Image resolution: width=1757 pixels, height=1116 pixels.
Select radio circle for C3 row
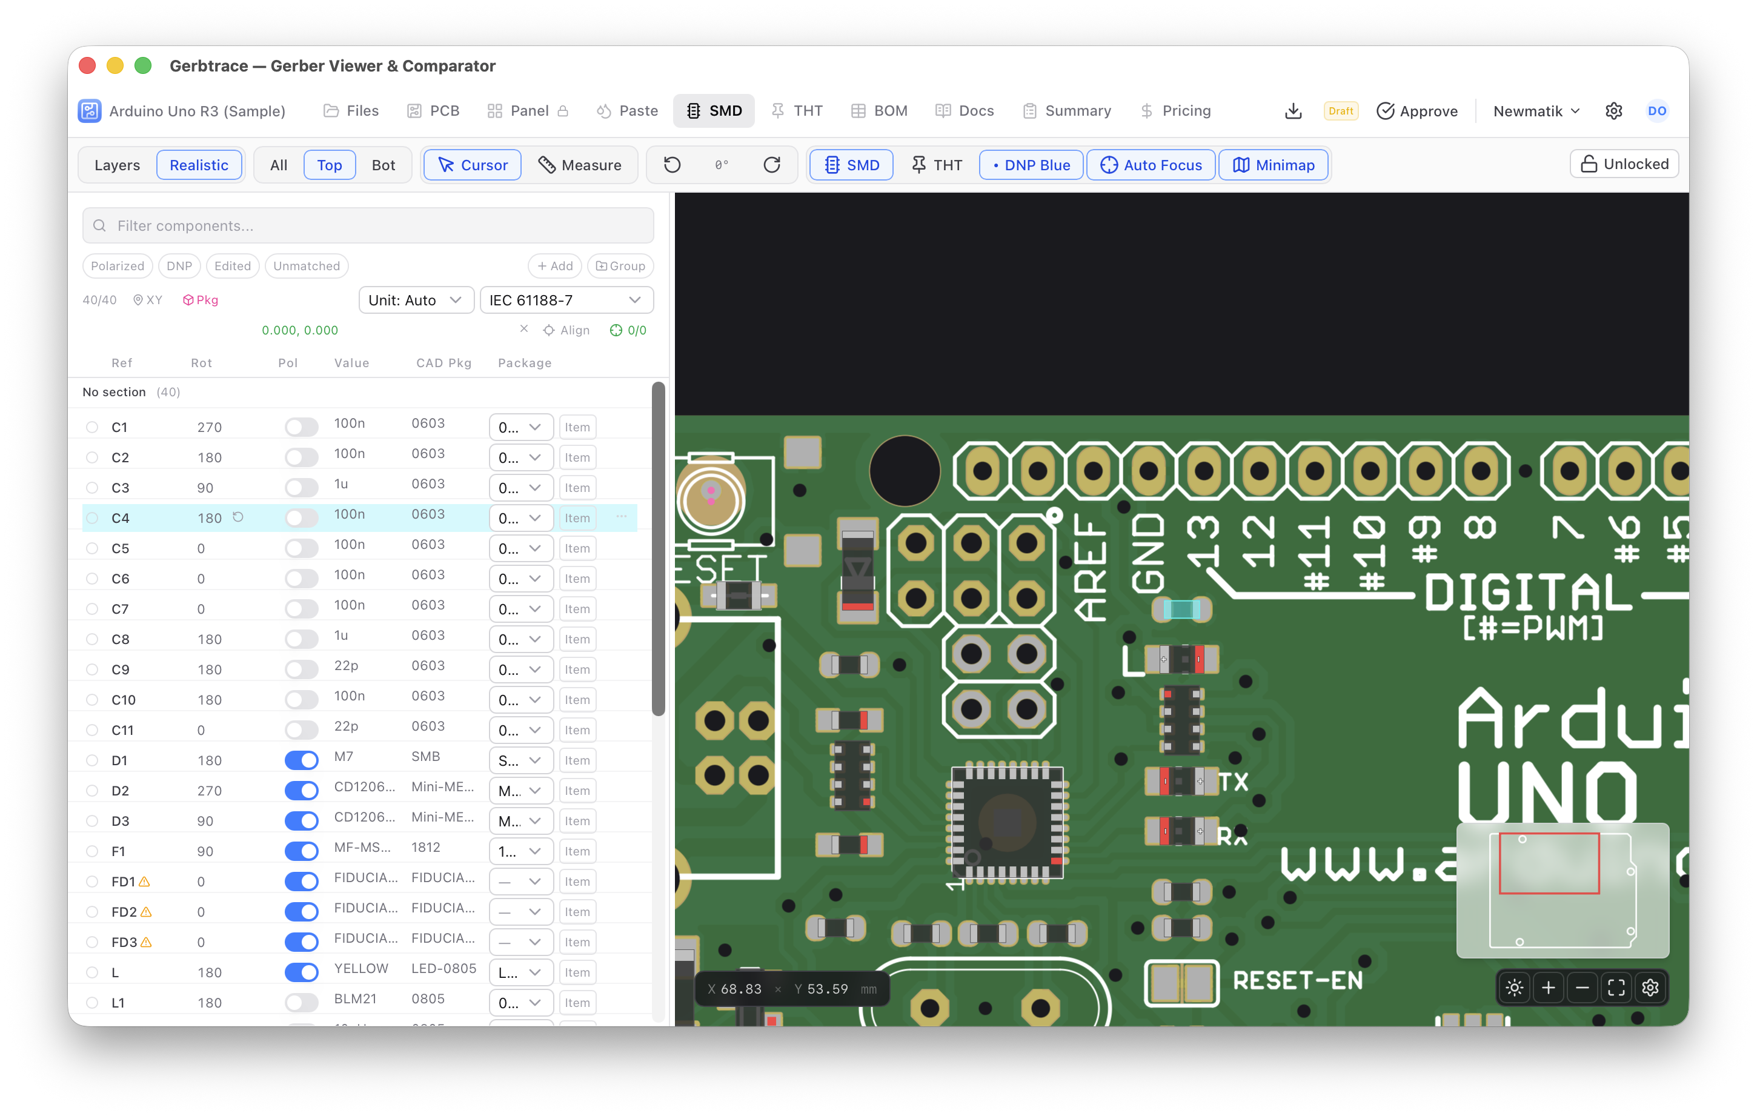(92, 488)
